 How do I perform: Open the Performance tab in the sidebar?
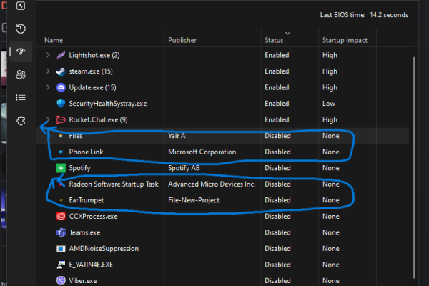click(21, 6)
